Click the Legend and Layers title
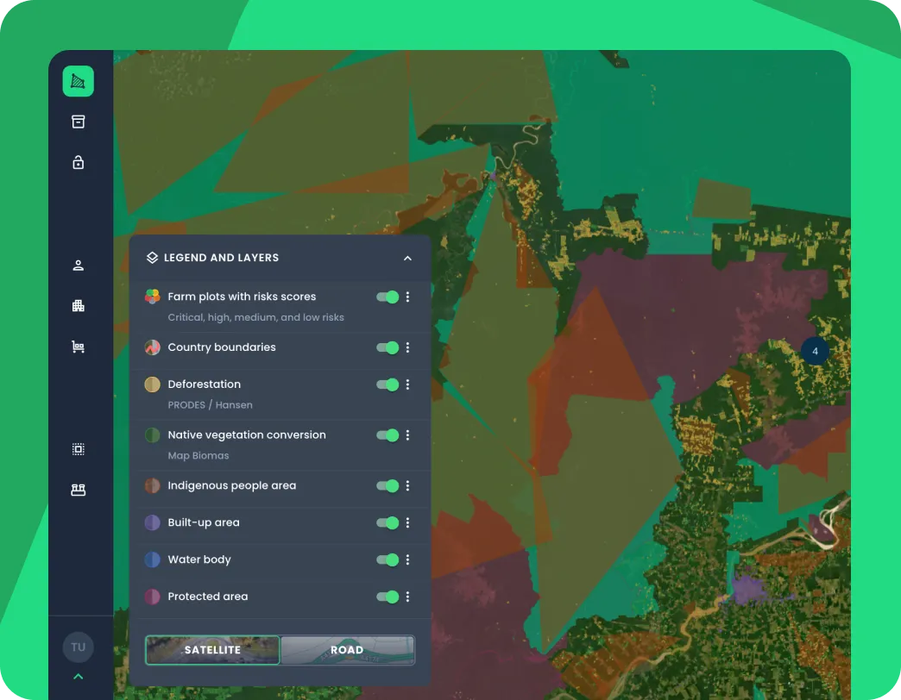This screenshot has height=700, width=901. tap(221, 258)
